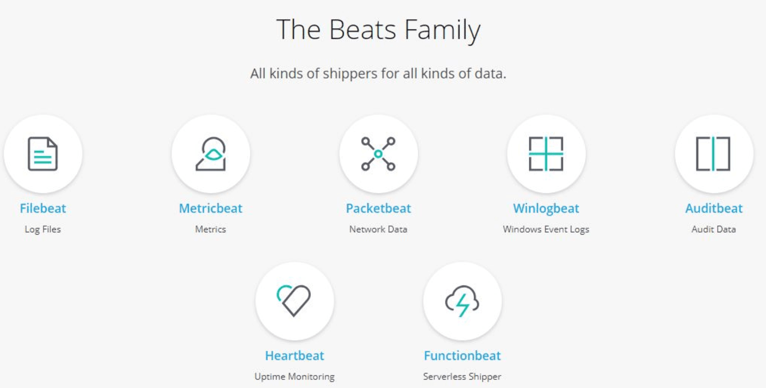Viewport: 766px width, 388px height.
Task: Click the 'Log Files' caption
Action: point(43,229)
